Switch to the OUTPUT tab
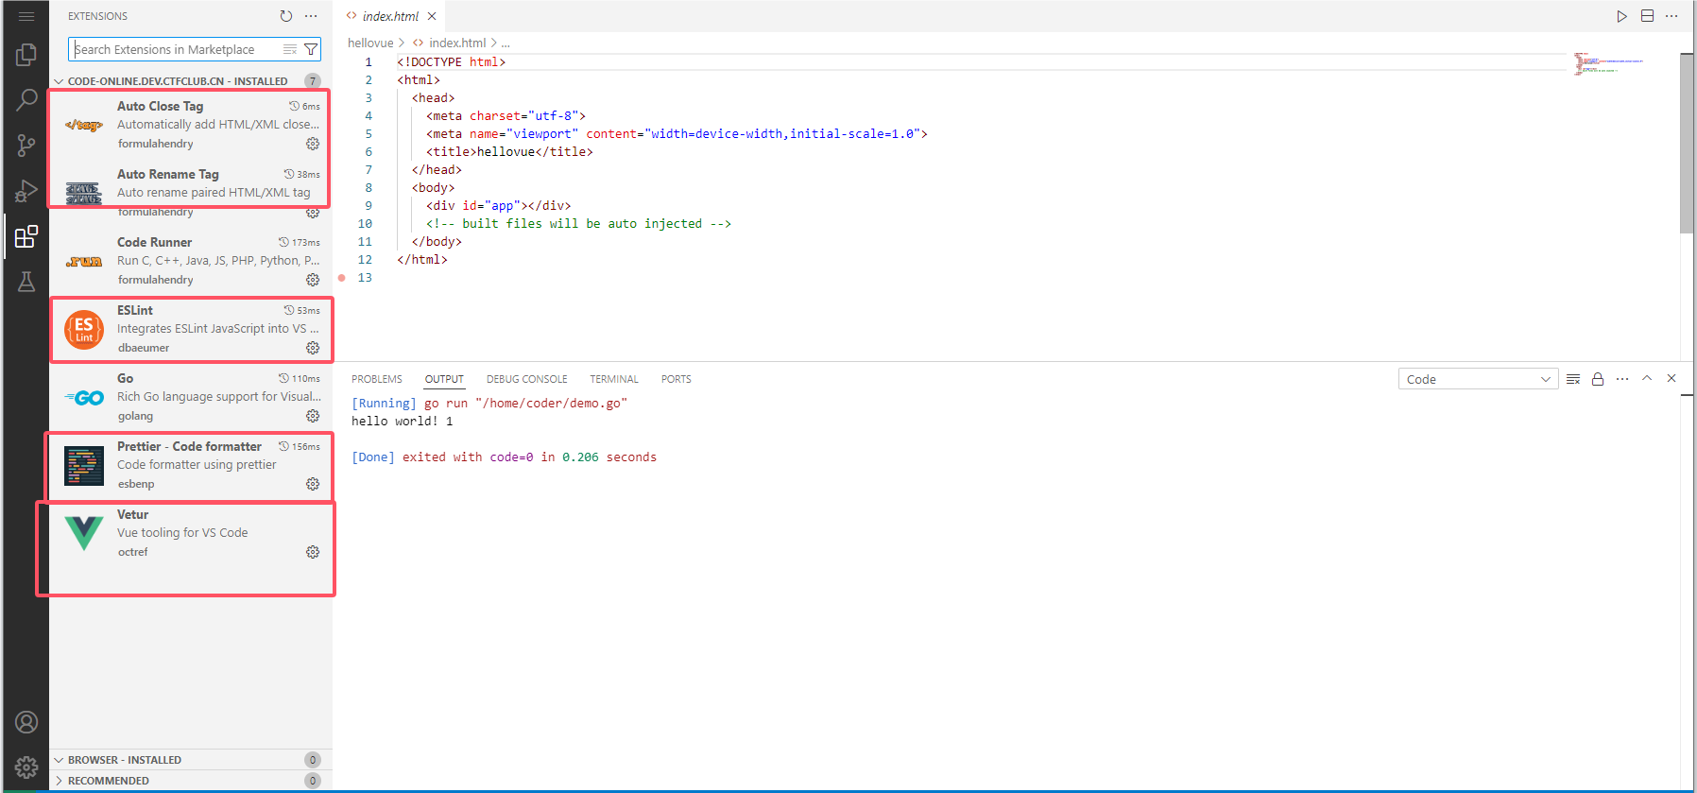1697x793 pixels. 444,379
